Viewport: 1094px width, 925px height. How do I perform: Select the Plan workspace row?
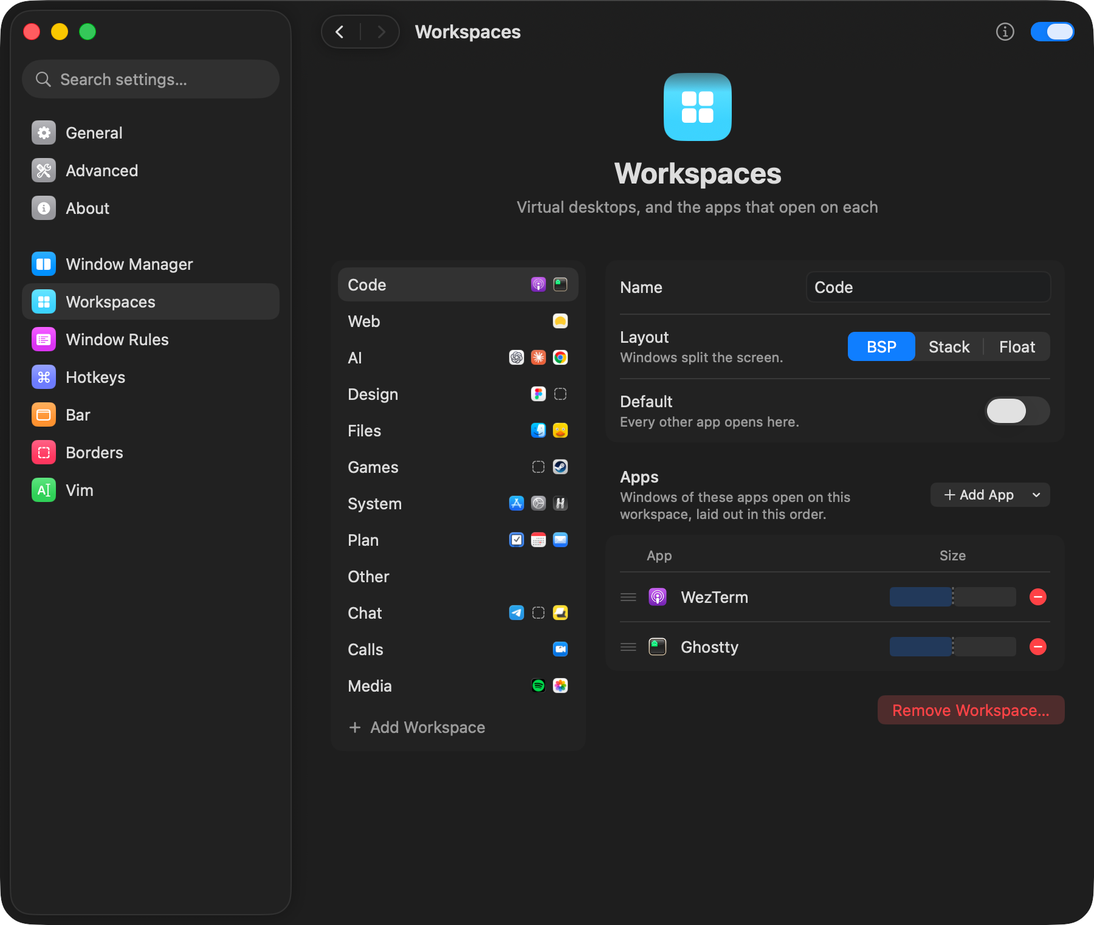click(458, 540)
